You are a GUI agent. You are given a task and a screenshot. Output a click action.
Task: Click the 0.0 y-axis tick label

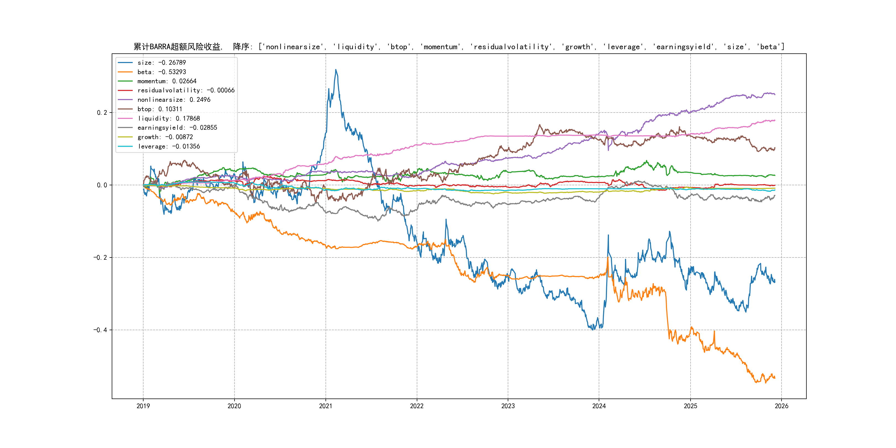pyautogui.click(x=102, y=185)
